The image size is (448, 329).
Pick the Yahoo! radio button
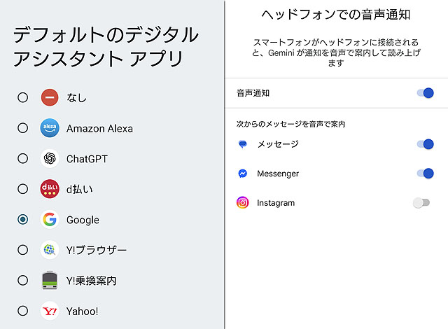click(x=23, y=311)
